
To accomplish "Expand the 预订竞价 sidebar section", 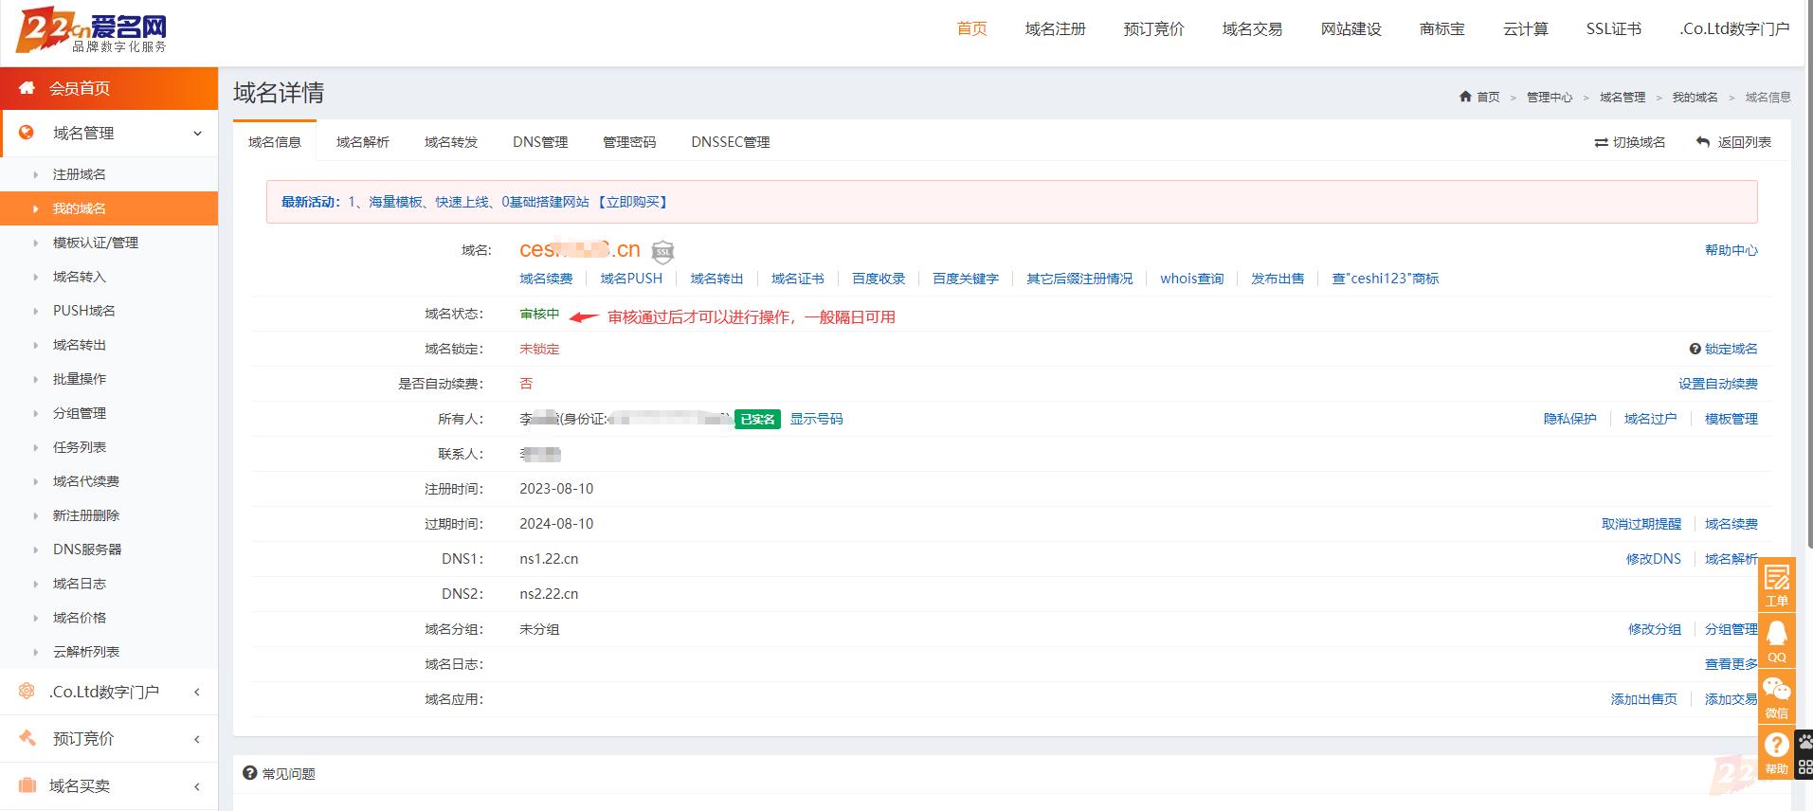I will point(197,739).
